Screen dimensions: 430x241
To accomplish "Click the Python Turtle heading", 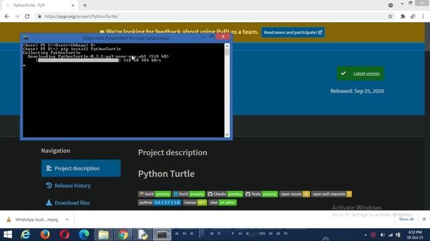I will [166, 174].
